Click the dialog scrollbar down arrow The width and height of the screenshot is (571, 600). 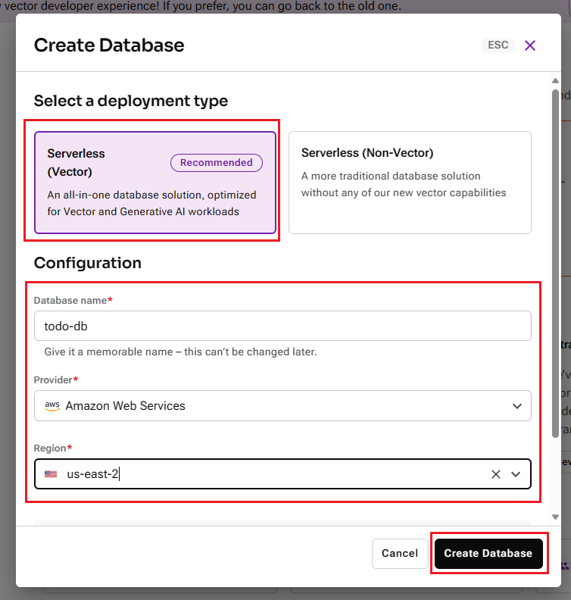(555, 516)
